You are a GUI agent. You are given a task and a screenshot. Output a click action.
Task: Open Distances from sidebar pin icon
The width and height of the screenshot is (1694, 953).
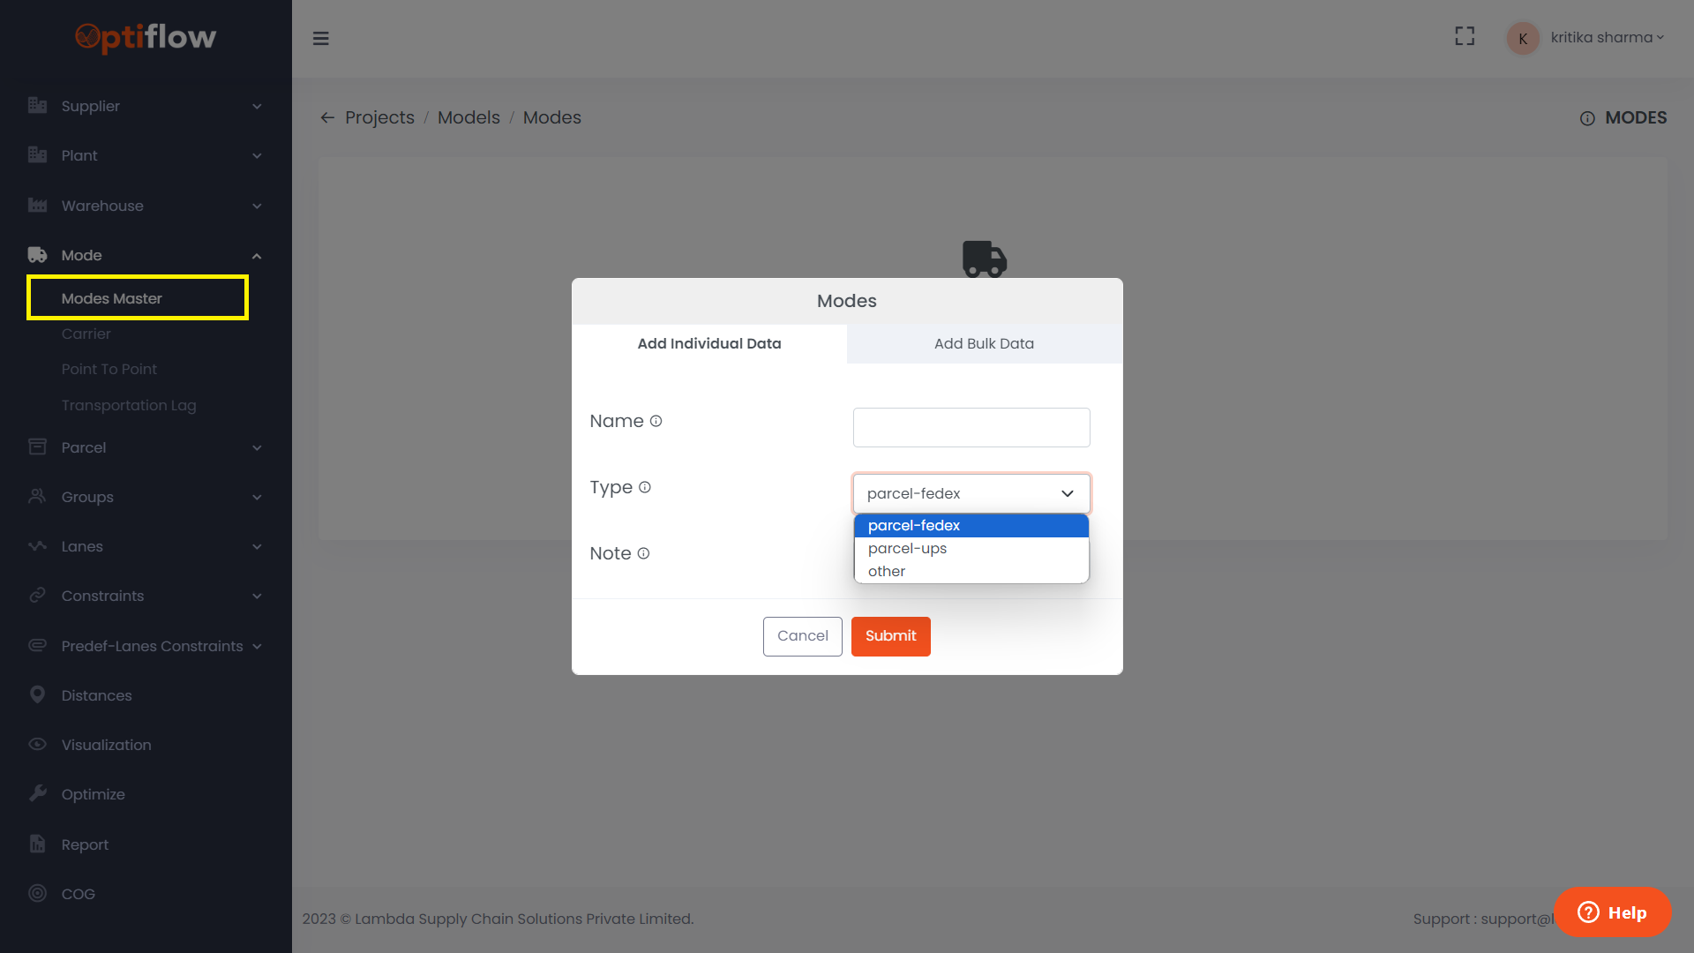tap(37, 694)
